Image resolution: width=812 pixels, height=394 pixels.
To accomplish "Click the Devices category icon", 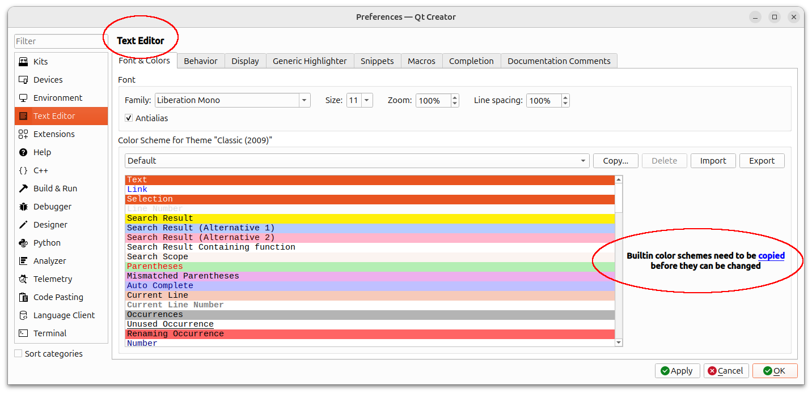I will coord(23,80).
